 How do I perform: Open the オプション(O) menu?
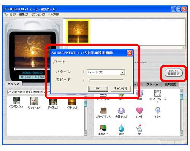tap(38, 14)
